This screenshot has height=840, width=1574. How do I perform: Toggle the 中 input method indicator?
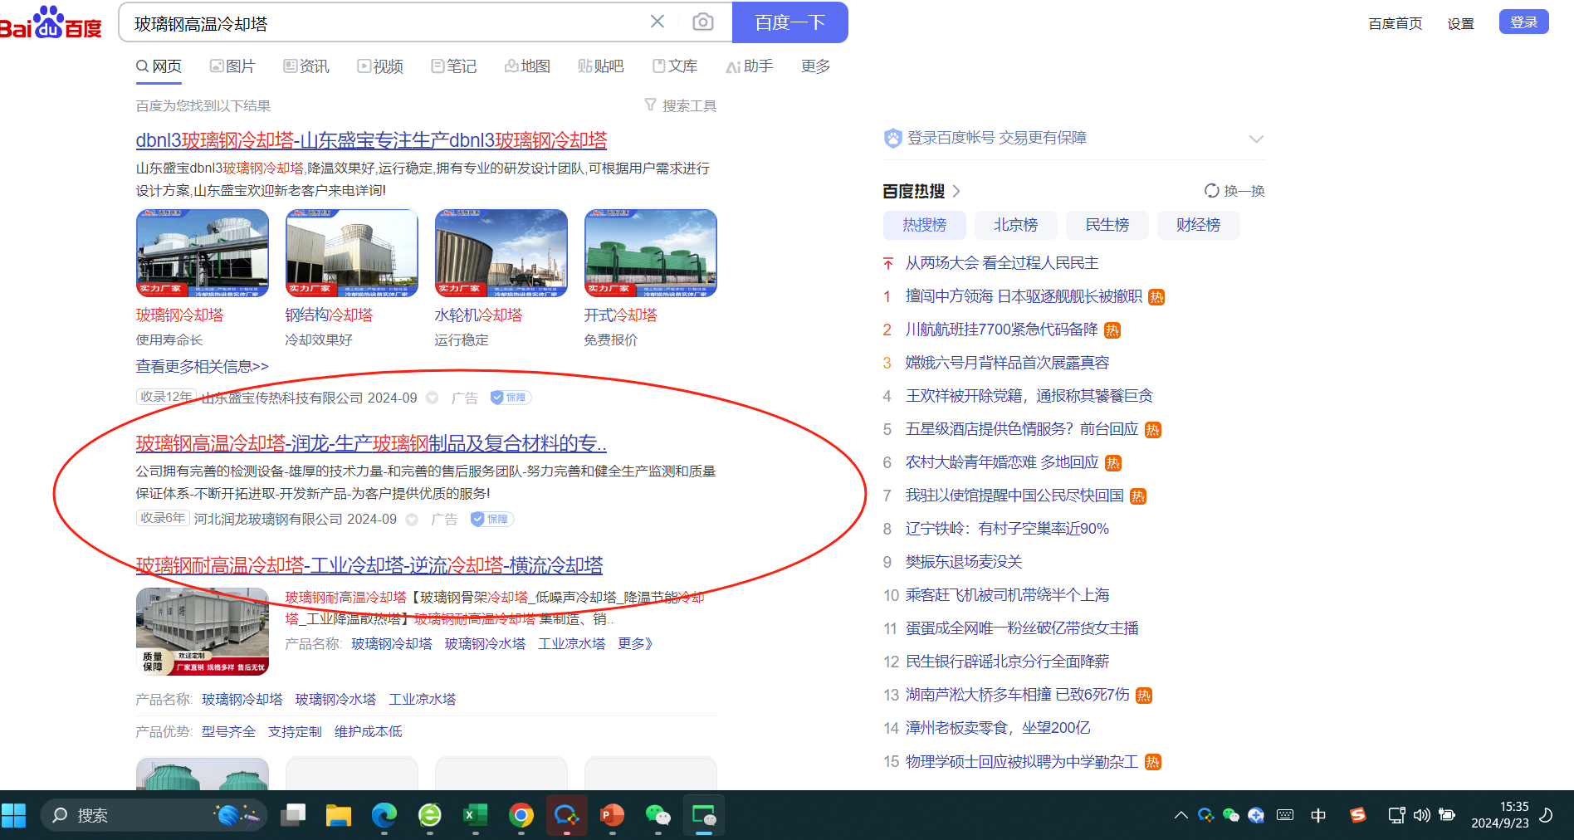click(x=1318, y=815)
